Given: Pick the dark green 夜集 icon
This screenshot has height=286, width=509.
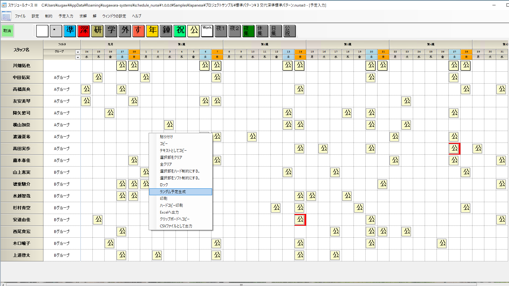Looking at the screenshot, I should point(248,31).
